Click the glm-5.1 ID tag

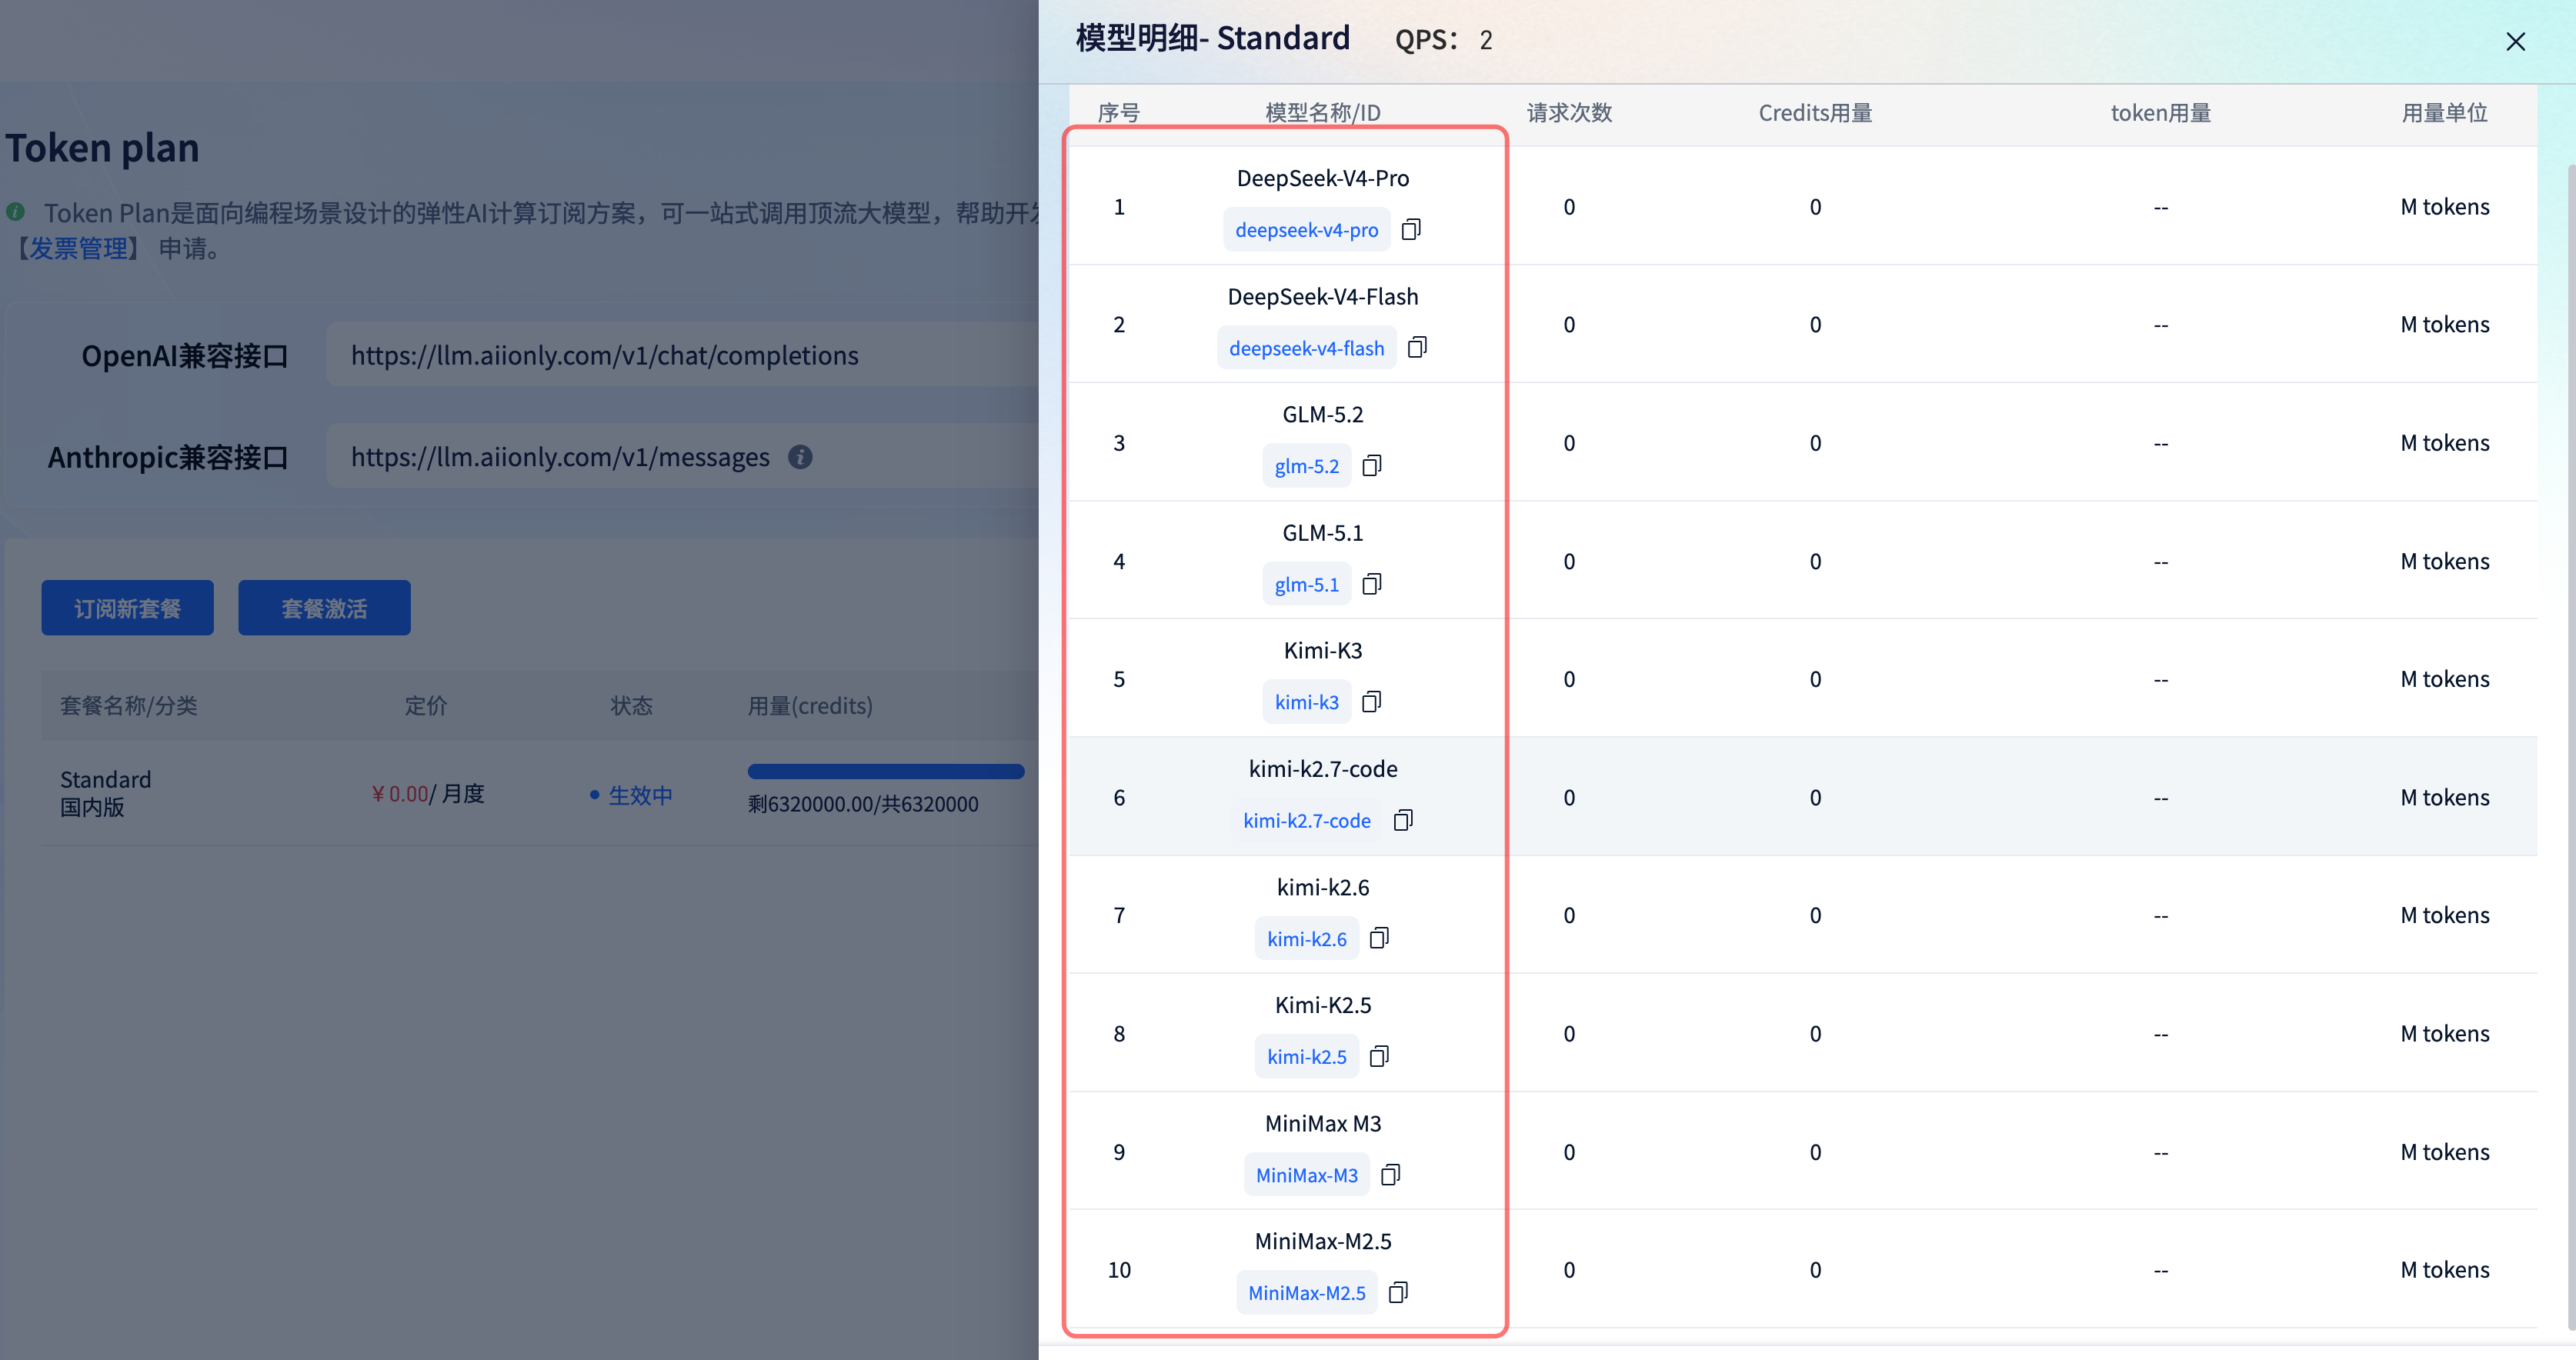[x=1306, y=584]
